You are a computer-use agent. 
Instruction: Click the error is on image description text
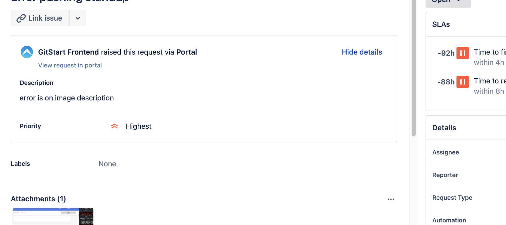click(x=67, y=98)
